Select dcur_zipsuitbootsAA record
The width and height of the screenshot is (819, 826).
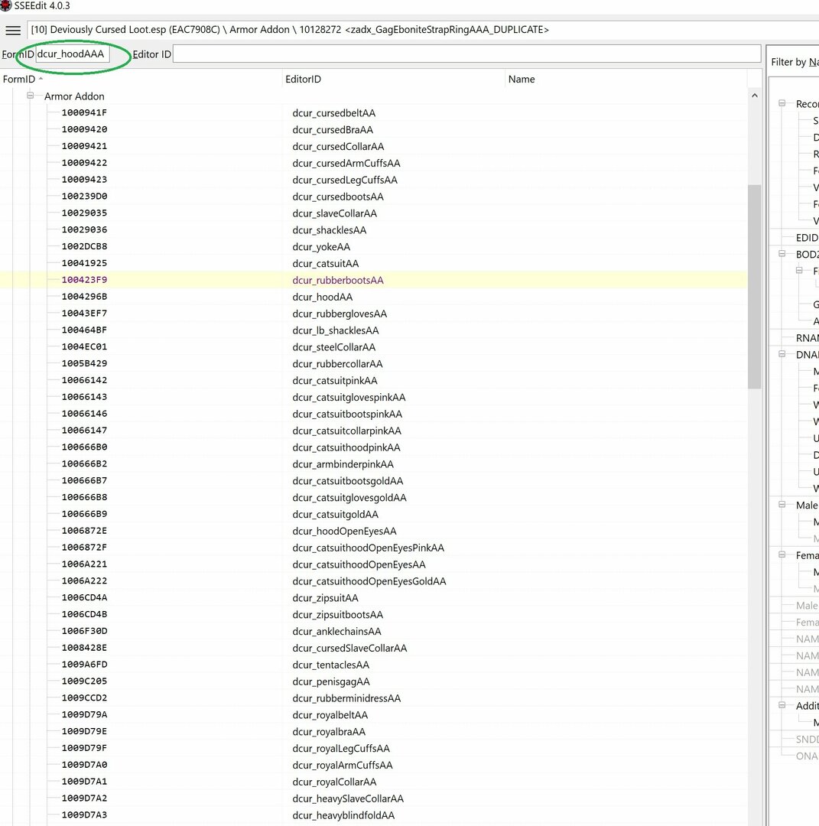click(x=374, y=615)
